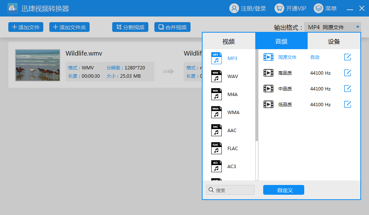The height and width of the screenshot is (215, 369).
Task: Click the Wildlife.wmv video thumbnail
Action: (x=38, y=65)
